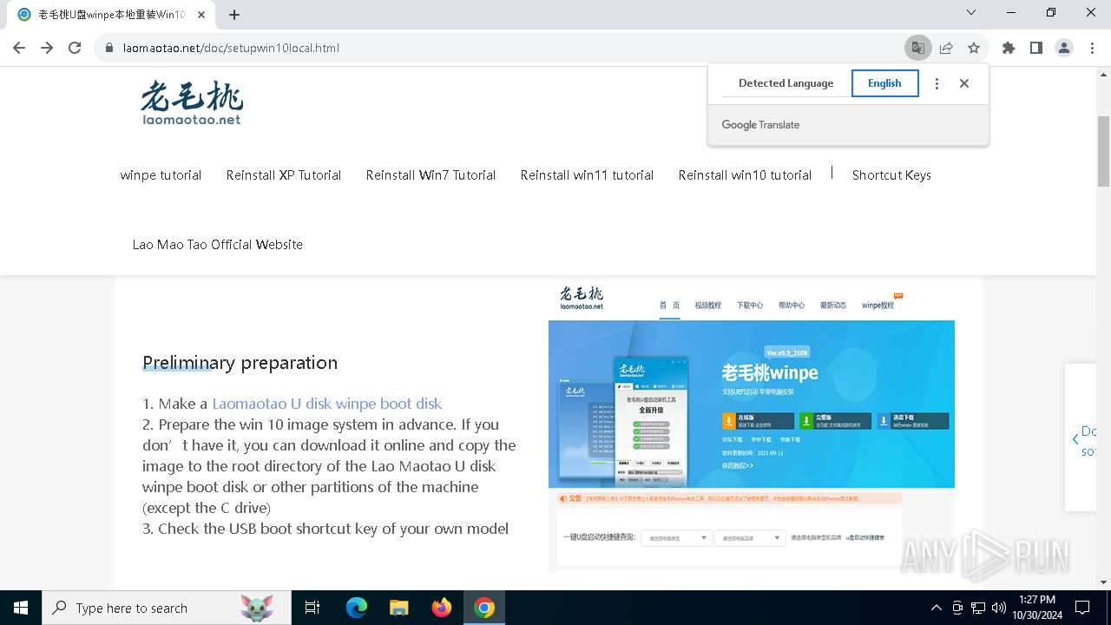1111x625 pixels.
Task: Switch to Chrome on the taskbar
Action: point(484,608)
